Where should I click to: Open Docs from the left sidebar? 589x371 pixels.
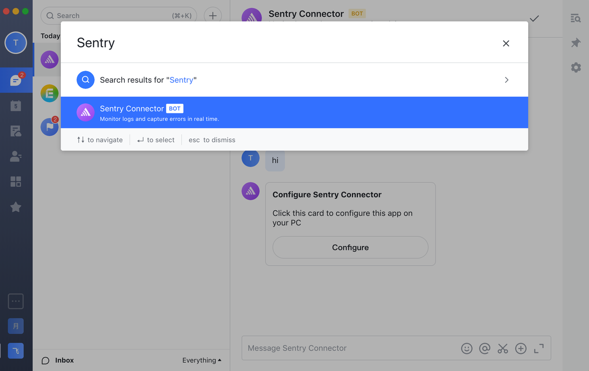tap(16, 131)
